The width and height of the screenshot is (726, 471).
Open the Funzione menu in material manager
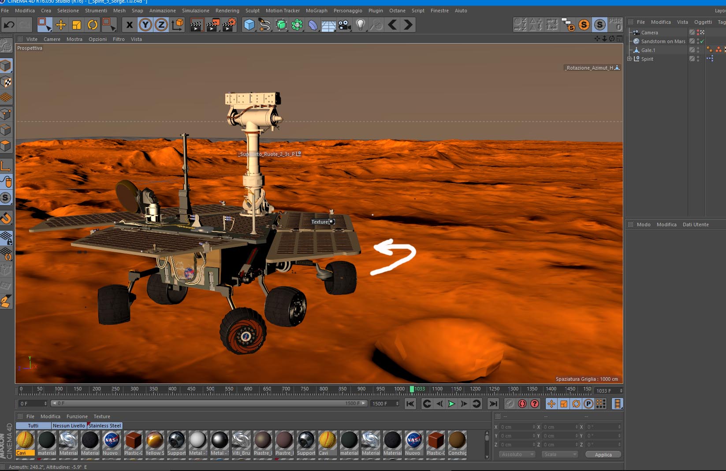(x=77, y=416)
